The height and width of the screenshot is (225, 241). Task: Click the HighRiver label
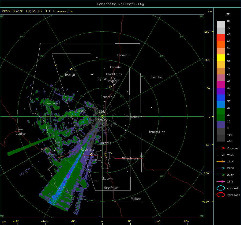coord(111,188)
